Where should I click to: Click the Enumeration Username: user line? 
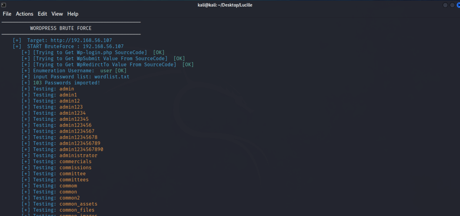(74, 71)
